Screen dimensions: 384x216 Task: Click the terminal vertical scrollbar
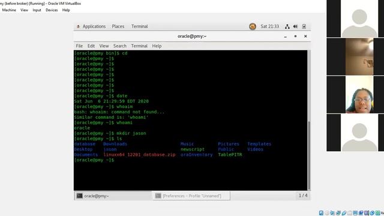pyautogui.click(x=309, y=155)
